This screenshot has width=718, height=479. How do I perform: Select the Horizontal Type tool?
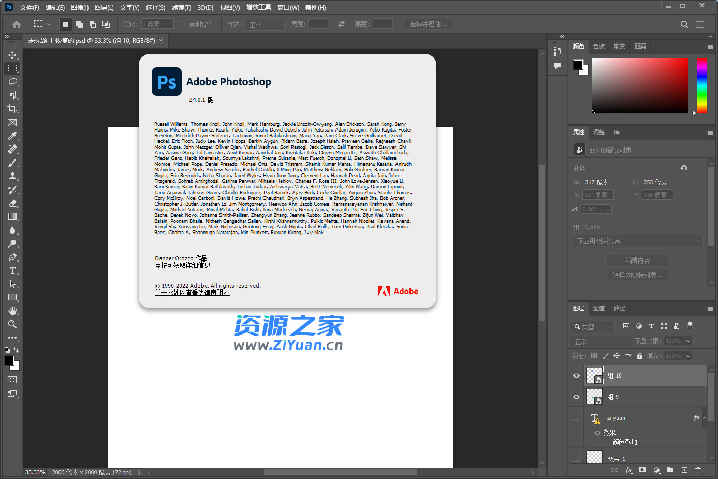[x=12, y=270]
